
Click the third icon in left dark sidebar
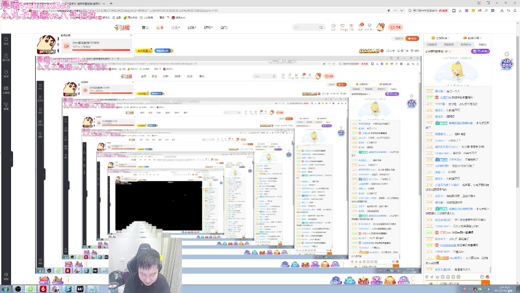click(6, 74)
